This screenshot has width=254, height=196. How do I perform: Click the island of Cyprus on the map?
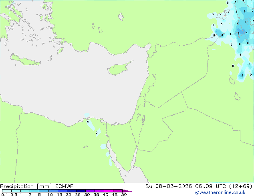click(118, 69)
